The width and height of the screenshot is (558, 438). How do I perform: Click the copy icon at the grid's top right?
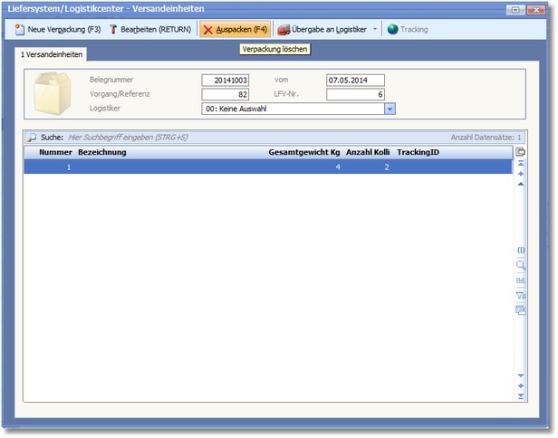[x=520, y=152]
